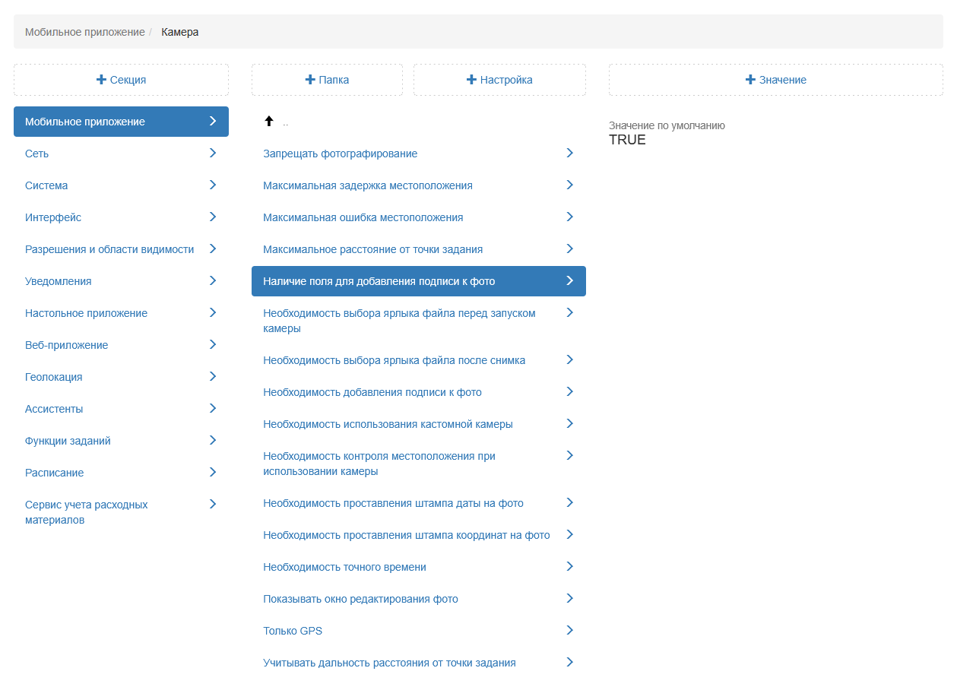
Task: Click chevron beside Необходимость точного времени
Action: click(570, 566)
